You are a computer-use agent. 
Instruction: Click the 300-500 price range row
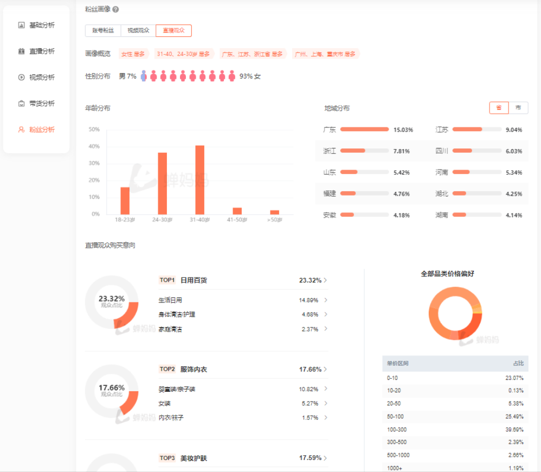pyautogui.click(x=455, y=442)
